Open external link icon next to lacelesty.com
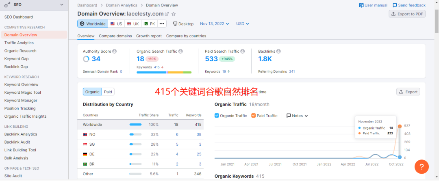 (167, 14)
